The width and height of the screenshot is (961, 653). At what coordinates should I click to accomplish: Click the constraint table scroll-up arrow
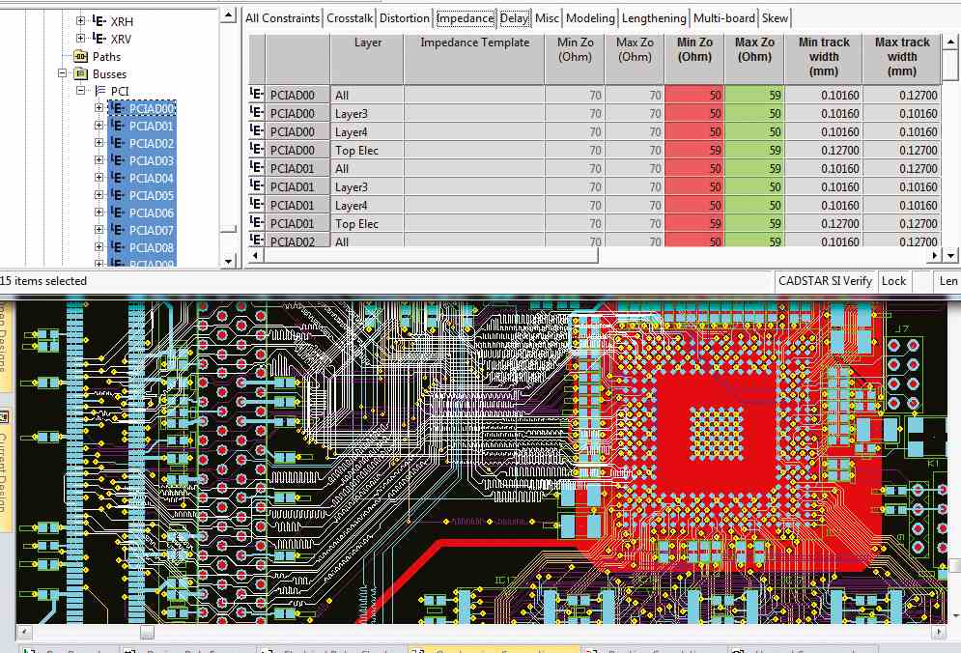(950, 42)
